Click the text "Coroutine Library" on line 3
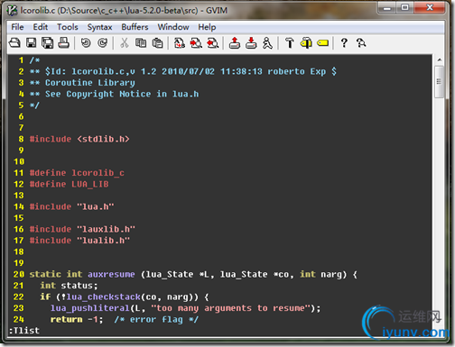 click(x=90, y=83)
